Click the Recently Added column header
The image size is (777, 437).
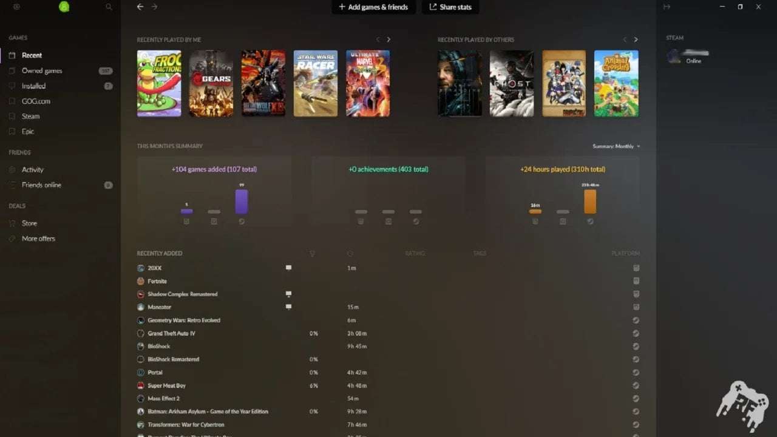point(160,254)
